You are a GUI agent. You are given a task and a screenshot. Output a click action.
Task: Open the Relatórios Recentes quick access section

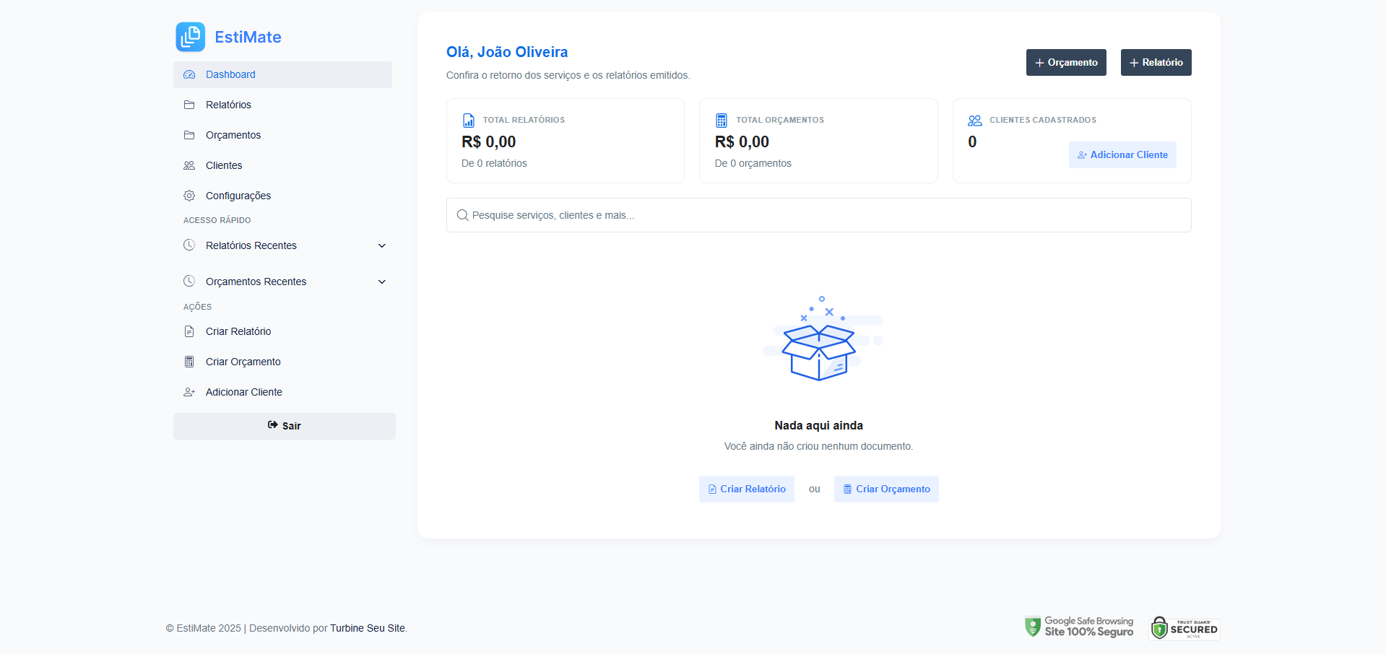(x=251, y=245)
